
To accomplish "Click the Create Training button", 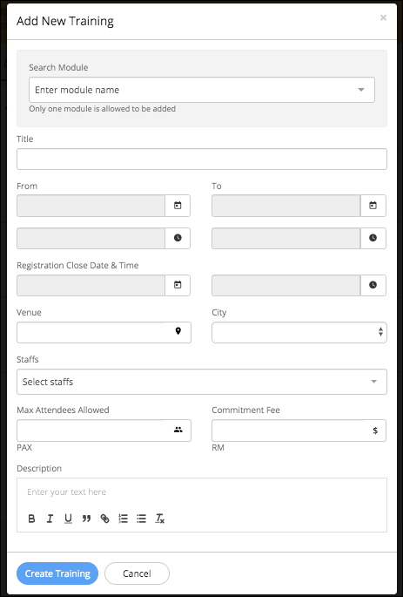I will 57,573.
